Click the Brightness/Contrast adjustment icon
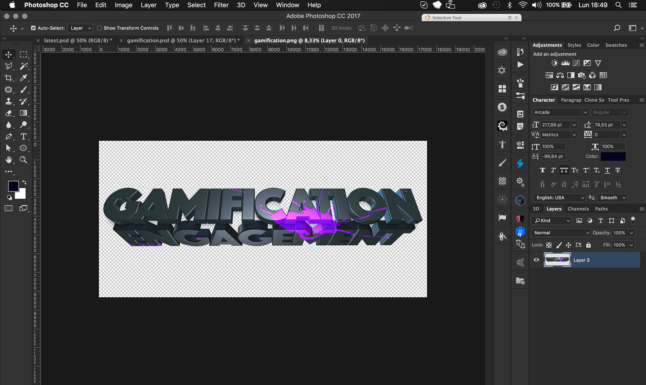646x385 pixels. tap(554, 63)
